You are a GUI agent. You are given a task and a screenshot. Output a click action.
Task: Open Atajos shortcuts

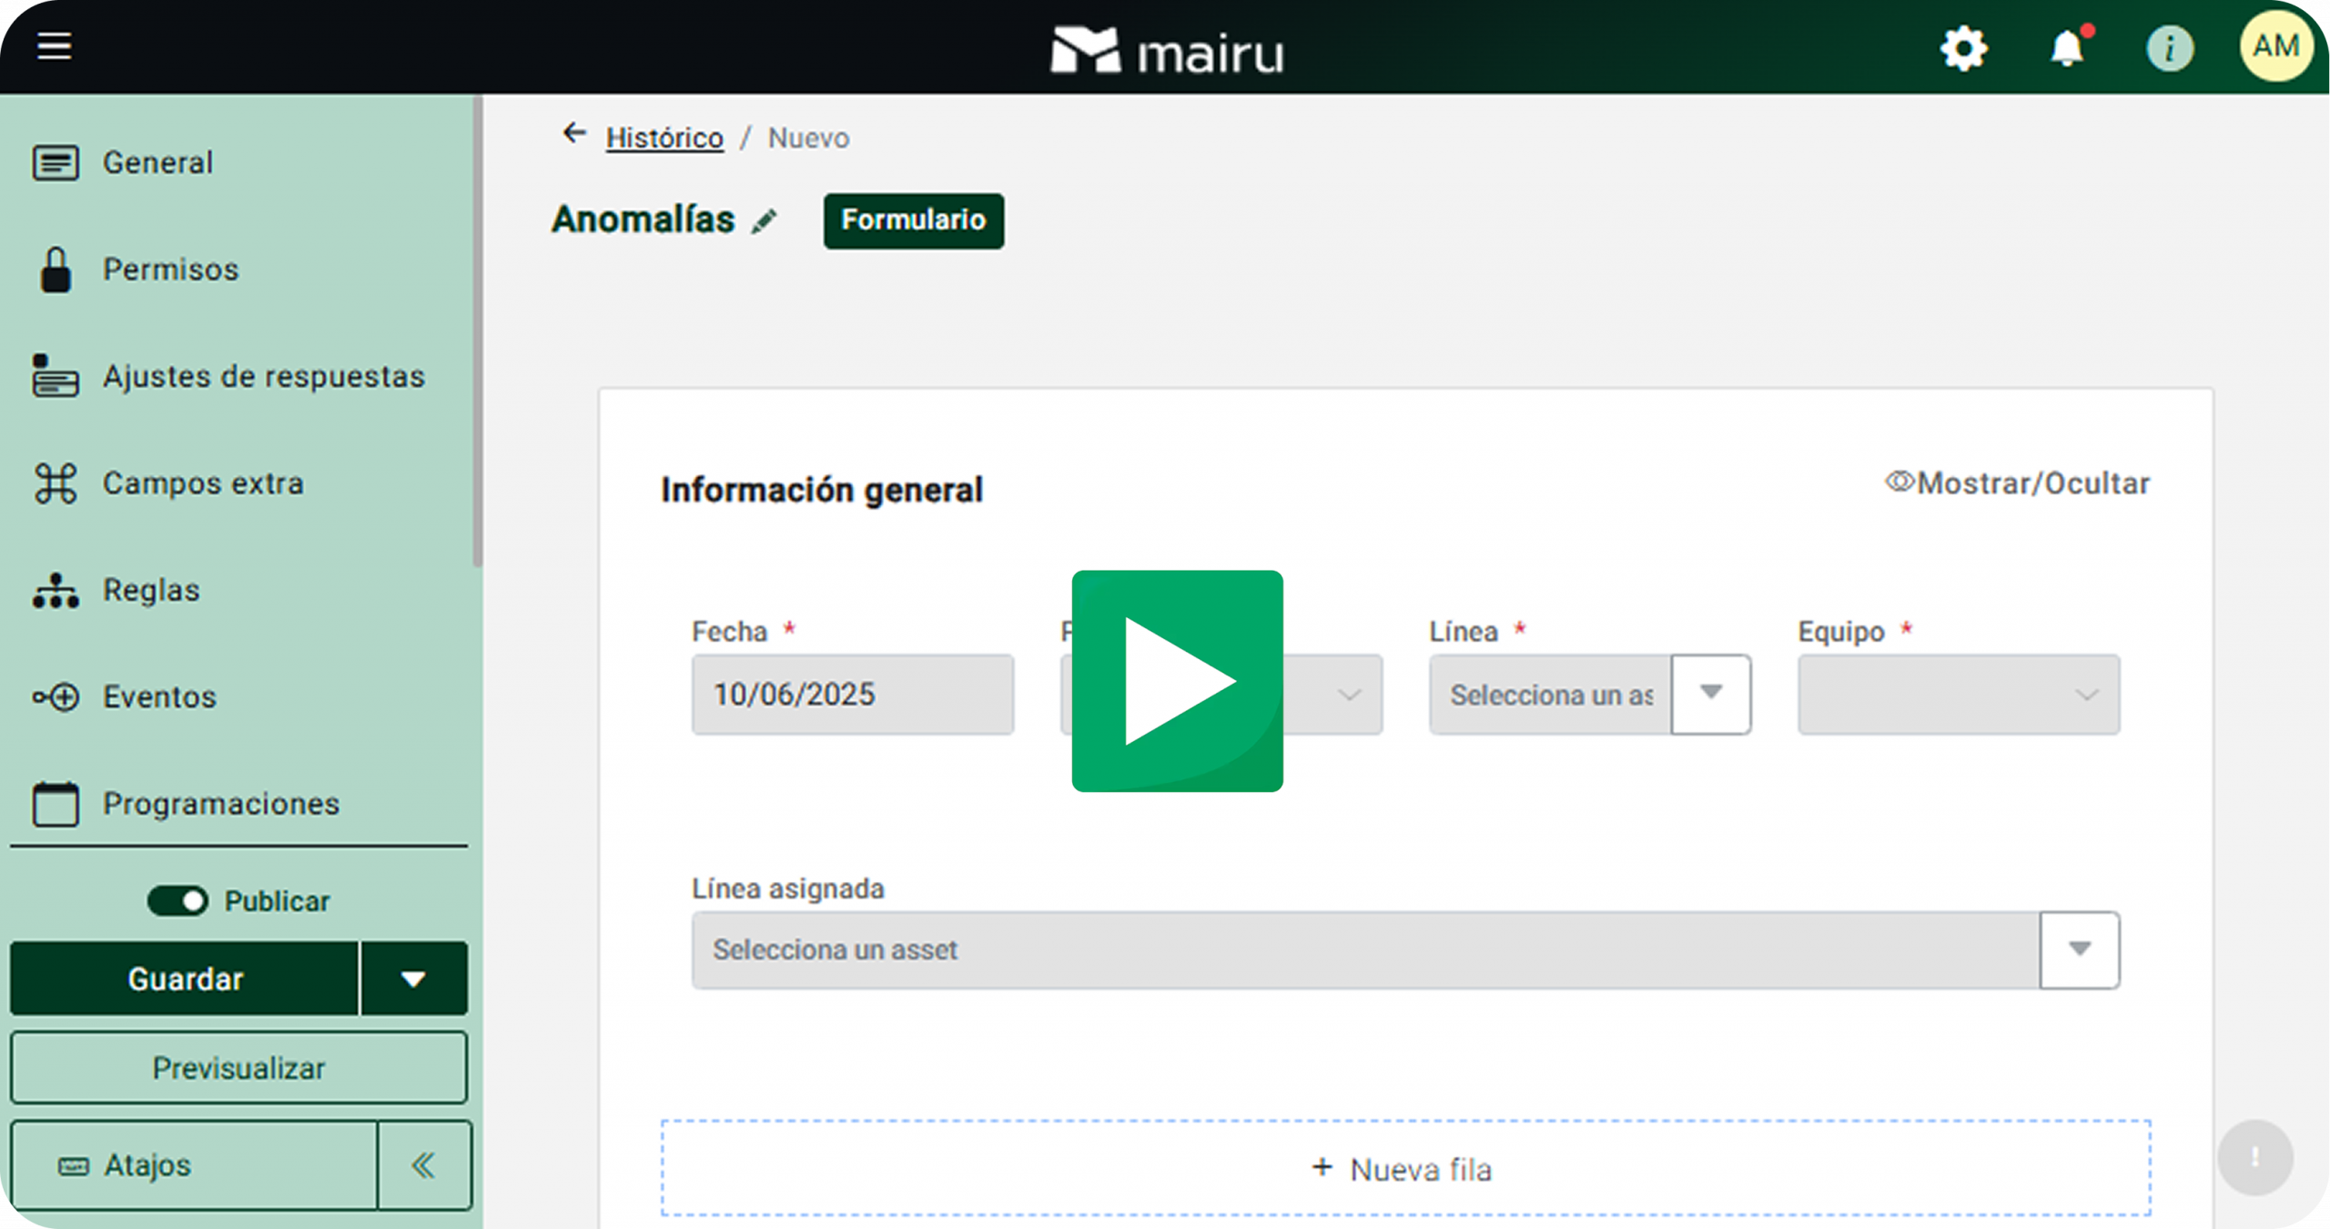point(194,1165)
